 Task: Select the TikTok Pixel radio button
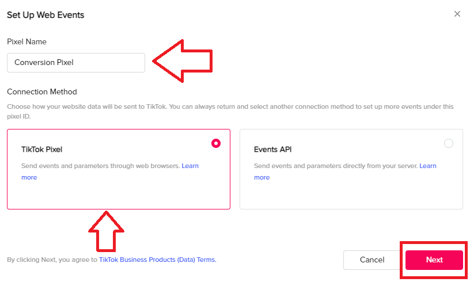pyautogui.click(x=216, y=143)
